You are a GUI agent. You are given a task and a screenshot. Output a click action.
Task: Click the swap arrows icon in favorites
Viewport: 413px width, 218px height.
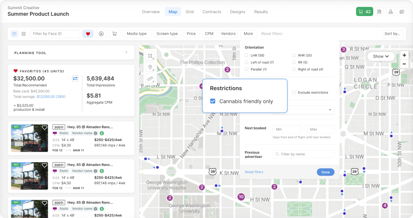click(75, 78)
